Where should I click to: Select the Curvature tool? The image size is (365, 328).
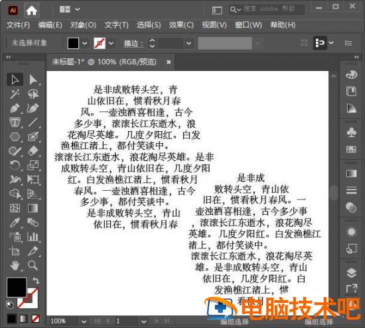tap(33, 108)
